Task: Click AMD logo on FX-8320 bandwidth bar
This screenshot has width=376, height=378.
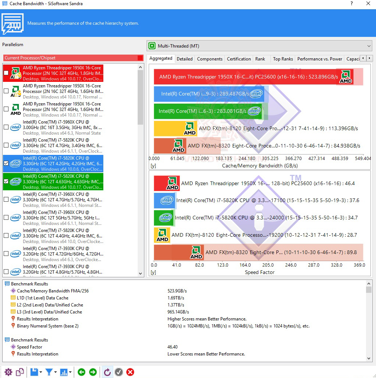Action: (178, 146)
